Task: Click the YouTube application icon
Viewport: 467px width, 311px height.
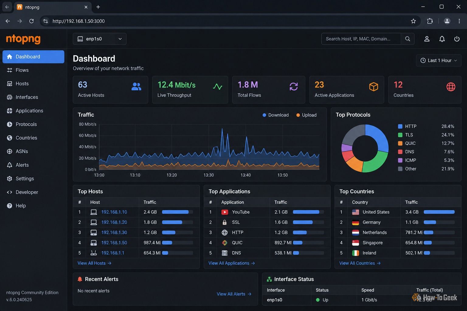Action: (225, 212)
